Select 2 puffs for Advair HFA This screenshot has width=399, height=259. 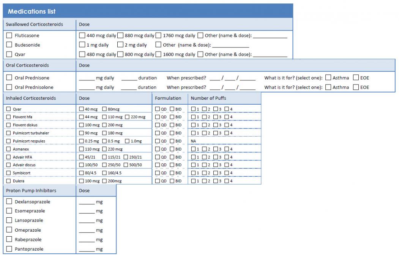(x=204, y=157)
